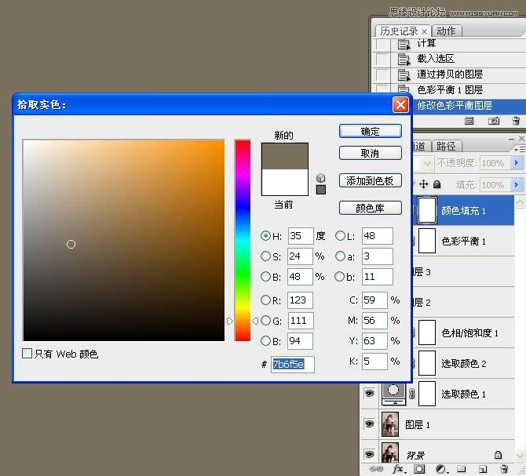Open the Layers panel flyout menu icon
The width and height of the screenshot is (526, 476).
pyautogui.click(x=520, y=150)
